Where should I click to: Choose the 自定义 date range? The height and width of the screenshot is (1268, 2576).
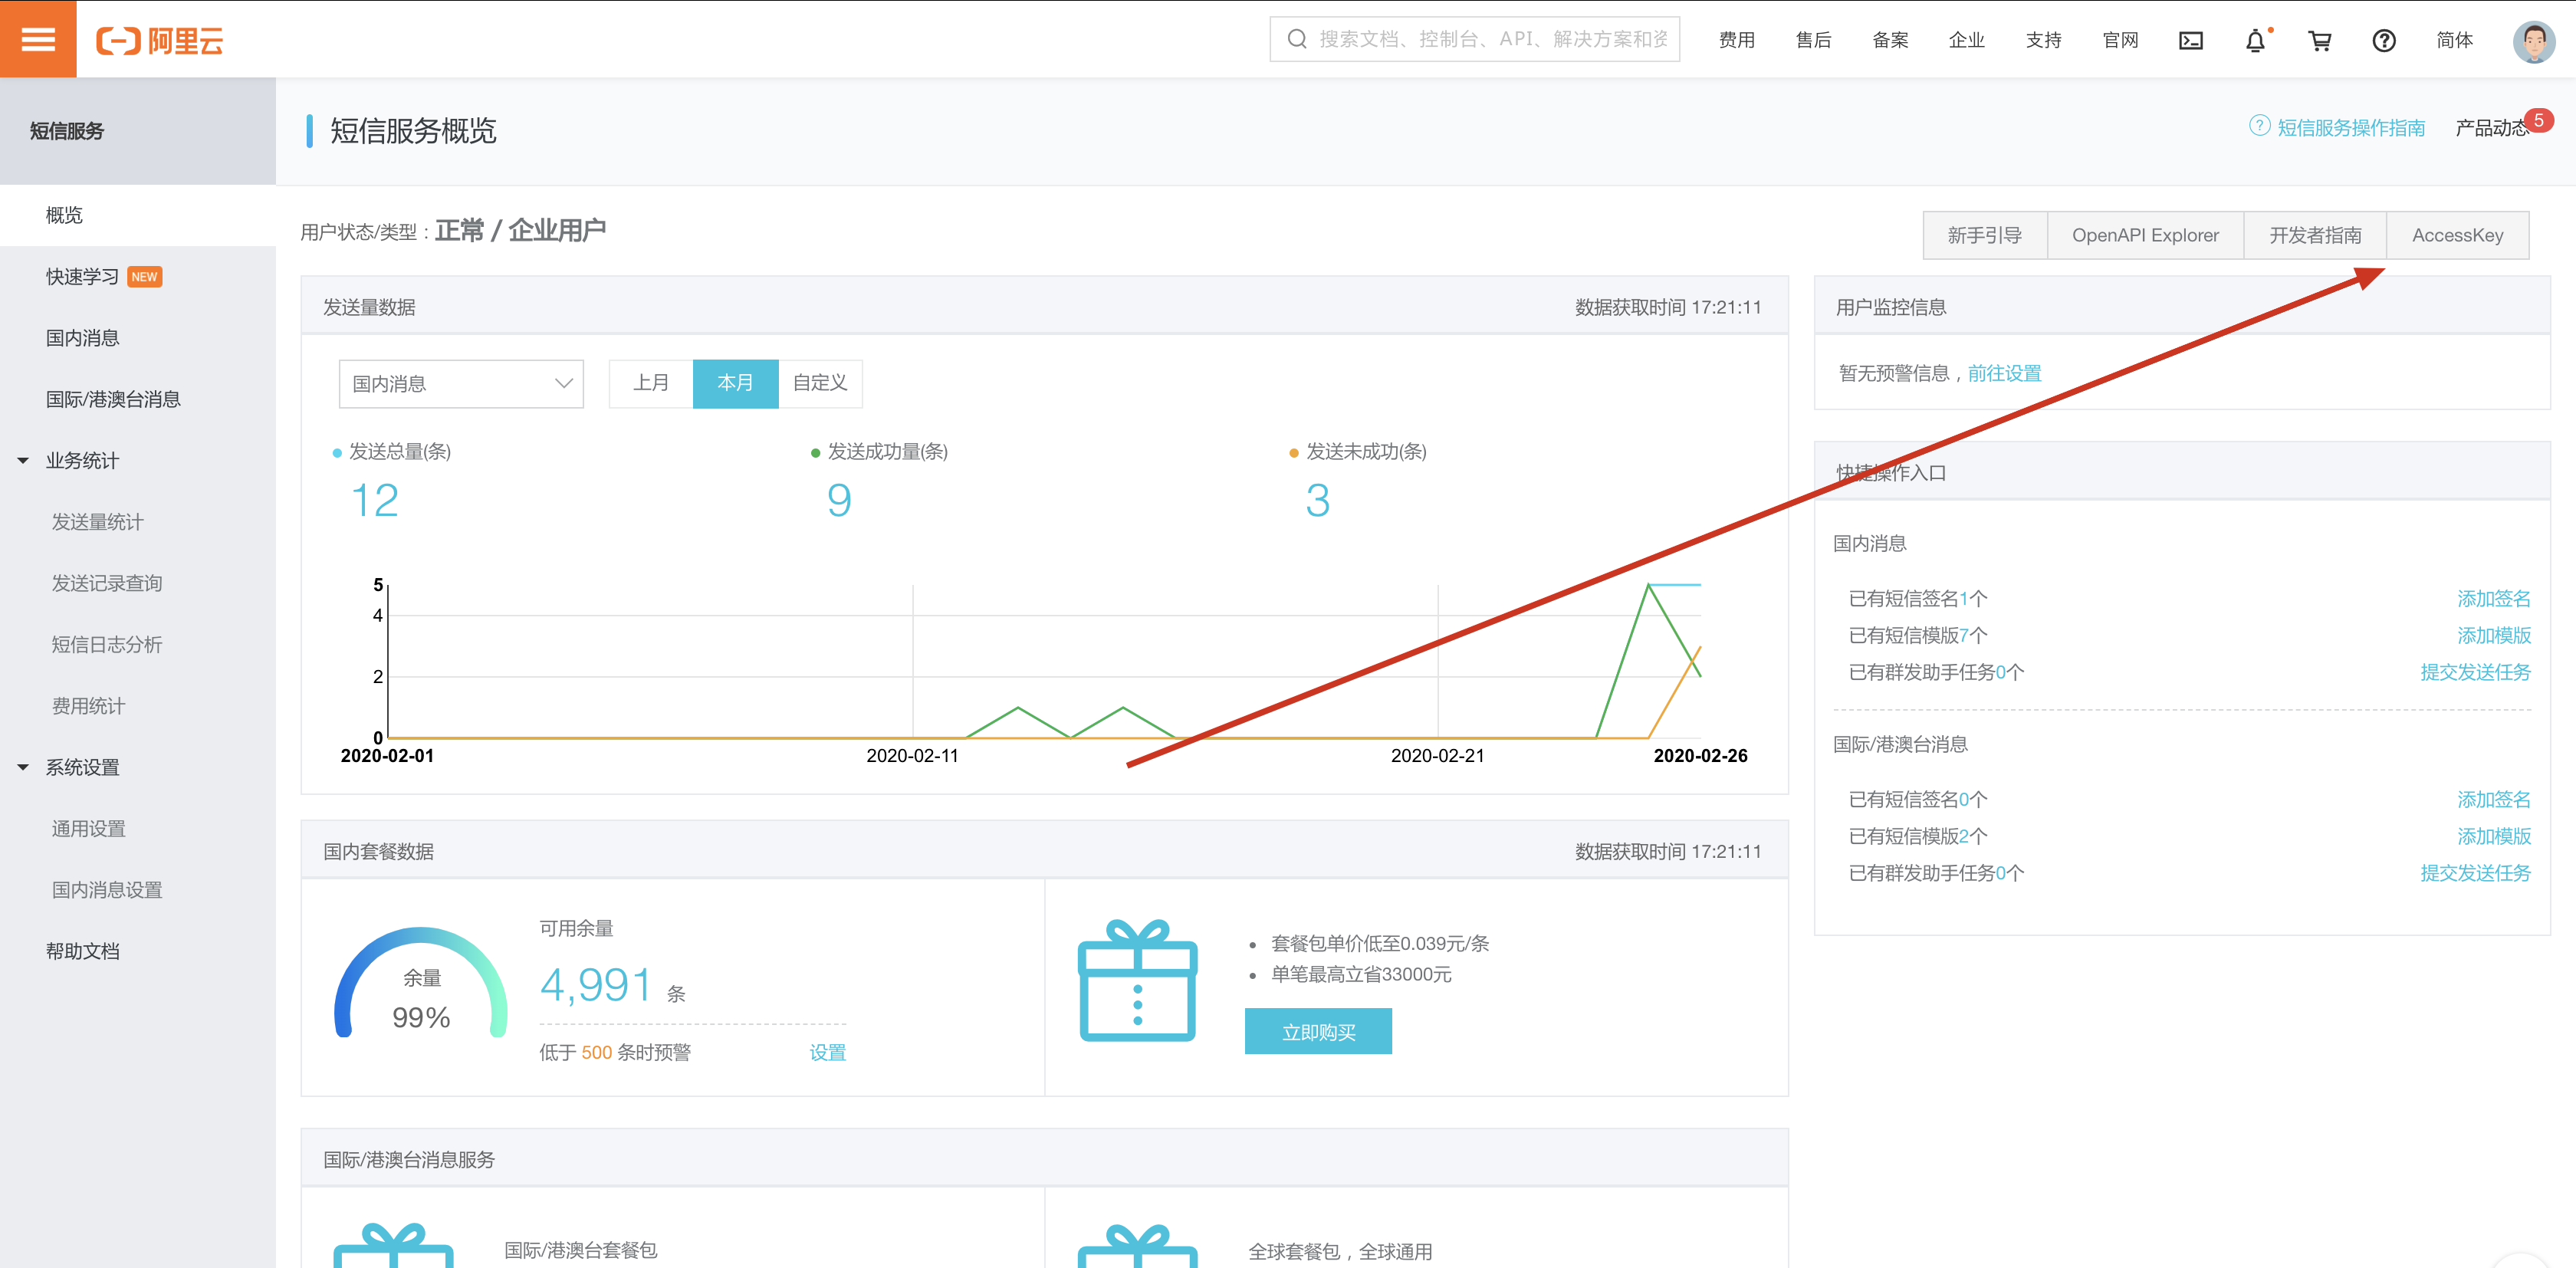pyautogui.click(x=820, y=383)
